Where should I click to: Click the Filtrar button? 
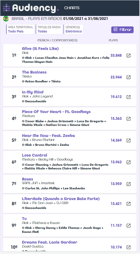[x=122, y=30]
